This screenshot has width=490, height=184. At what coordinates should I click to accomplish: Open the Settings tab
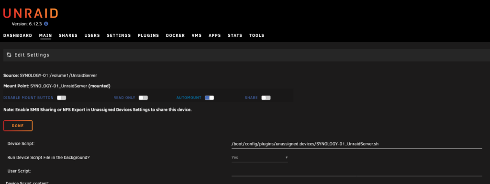tap(119, 35)
